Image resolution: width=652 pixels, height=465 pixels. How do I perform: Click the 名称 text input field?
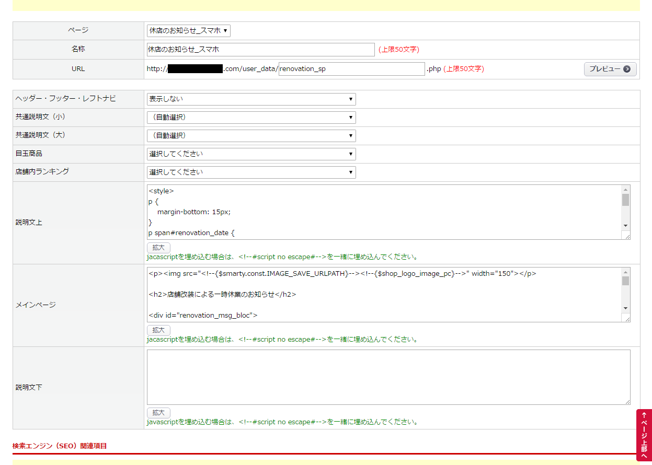coord(260,50)
